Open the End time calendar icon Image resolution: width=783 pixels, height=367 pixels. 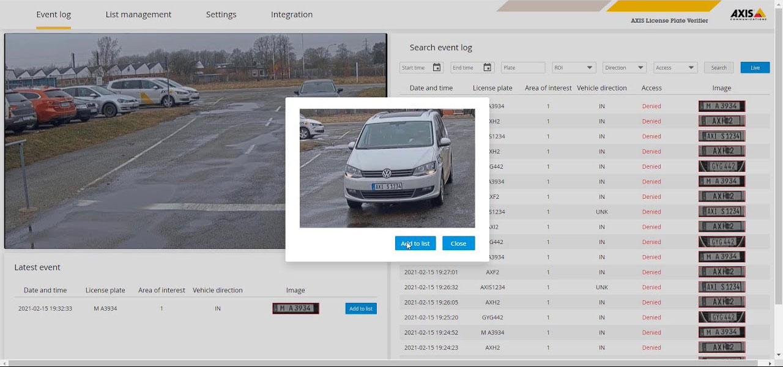[488, 68]
